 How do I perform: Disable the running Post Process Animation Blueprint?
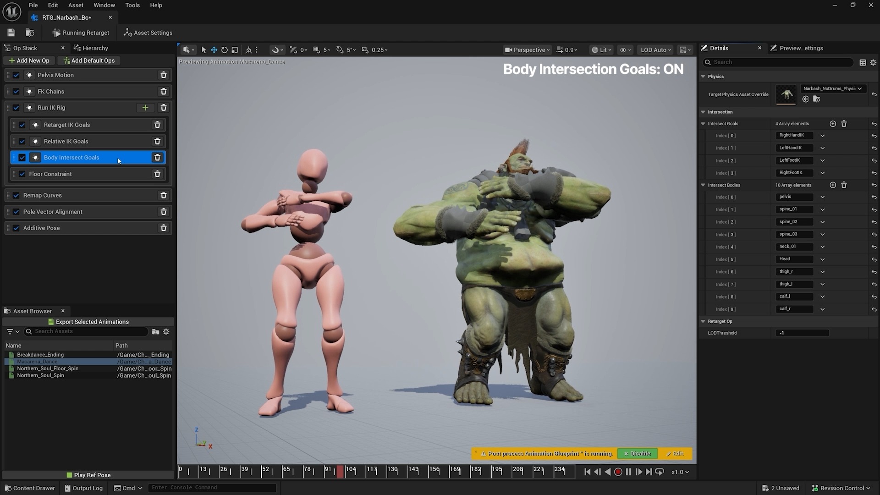tap(637, 453)
